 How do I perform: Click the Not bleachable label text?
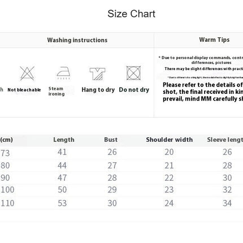point(24,90)
